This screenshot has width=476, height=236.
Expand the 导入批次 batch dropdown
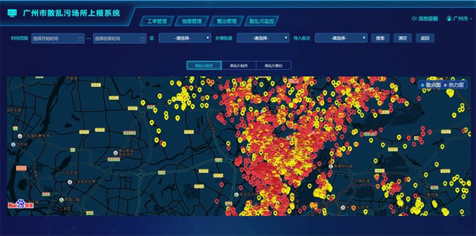pos(341,38)
